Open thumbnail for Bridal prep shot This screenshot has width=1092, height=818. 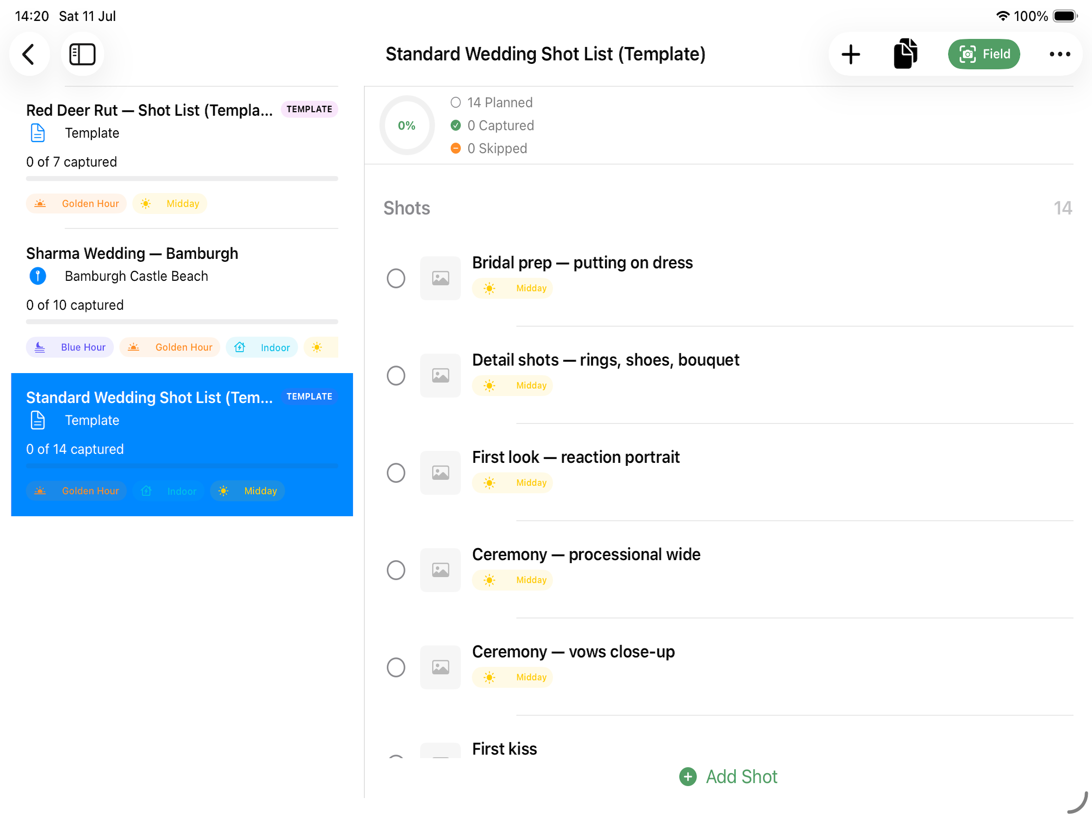click(440, 278)
